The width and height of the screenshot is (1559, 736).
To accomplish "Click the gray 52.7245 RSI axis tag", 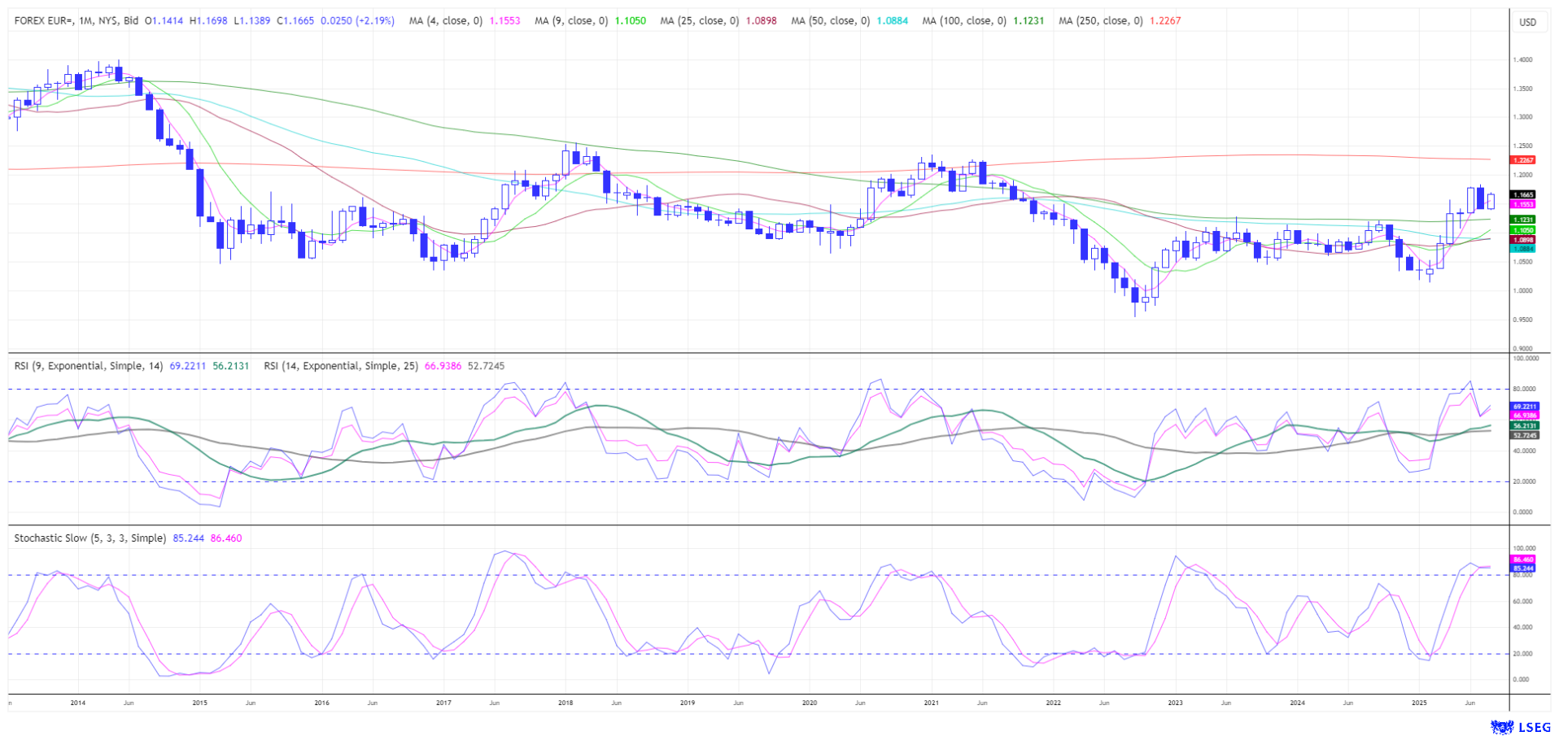I will pyautogui.click(x=1524, y=435).
